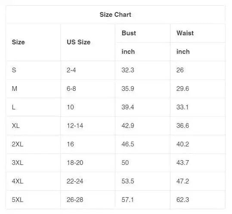
Task: Click the bust value 53.5
Action: click(x=128, y=181)
